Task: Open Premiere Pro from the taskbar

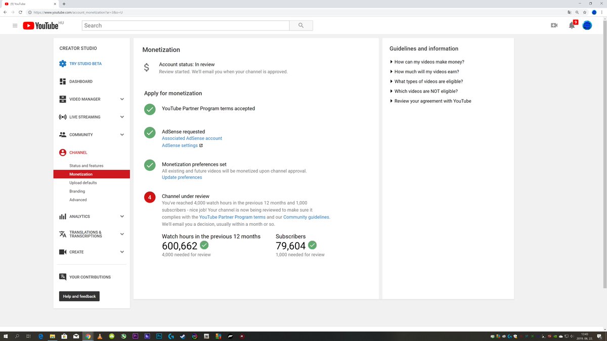Action: pyautogui.click(x=135, y=336)
